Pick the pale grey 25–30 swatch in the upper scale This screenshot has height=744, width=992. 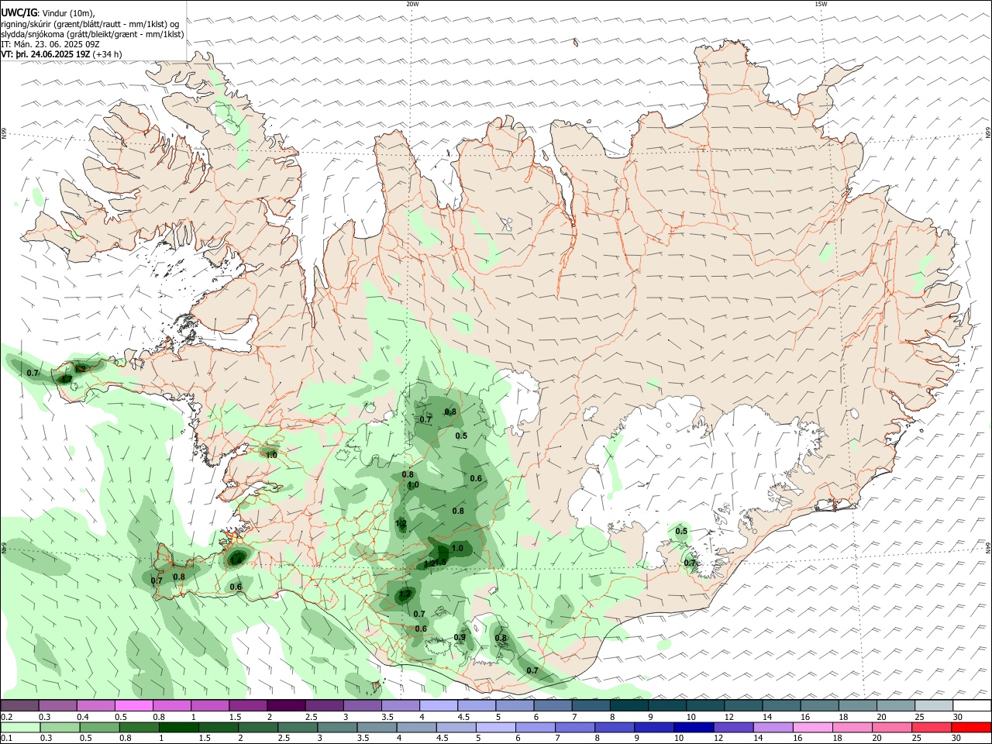point(934,706)
